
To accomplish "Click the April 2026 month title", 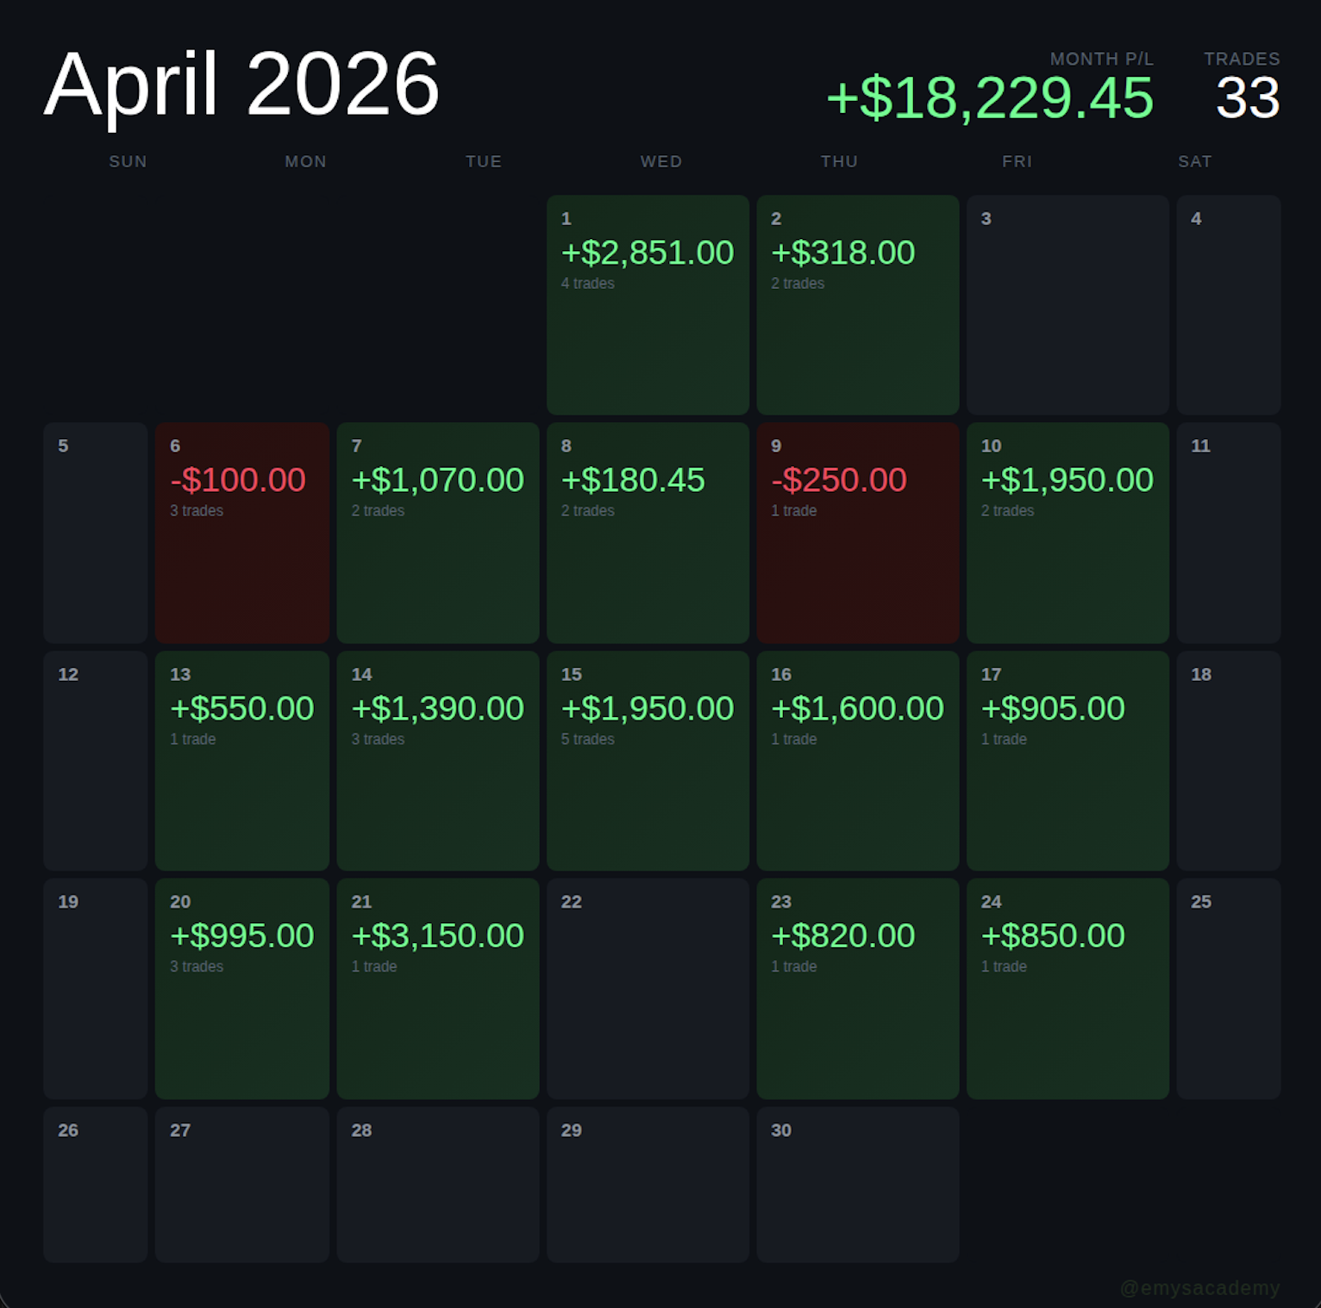I will pos(242,85).
